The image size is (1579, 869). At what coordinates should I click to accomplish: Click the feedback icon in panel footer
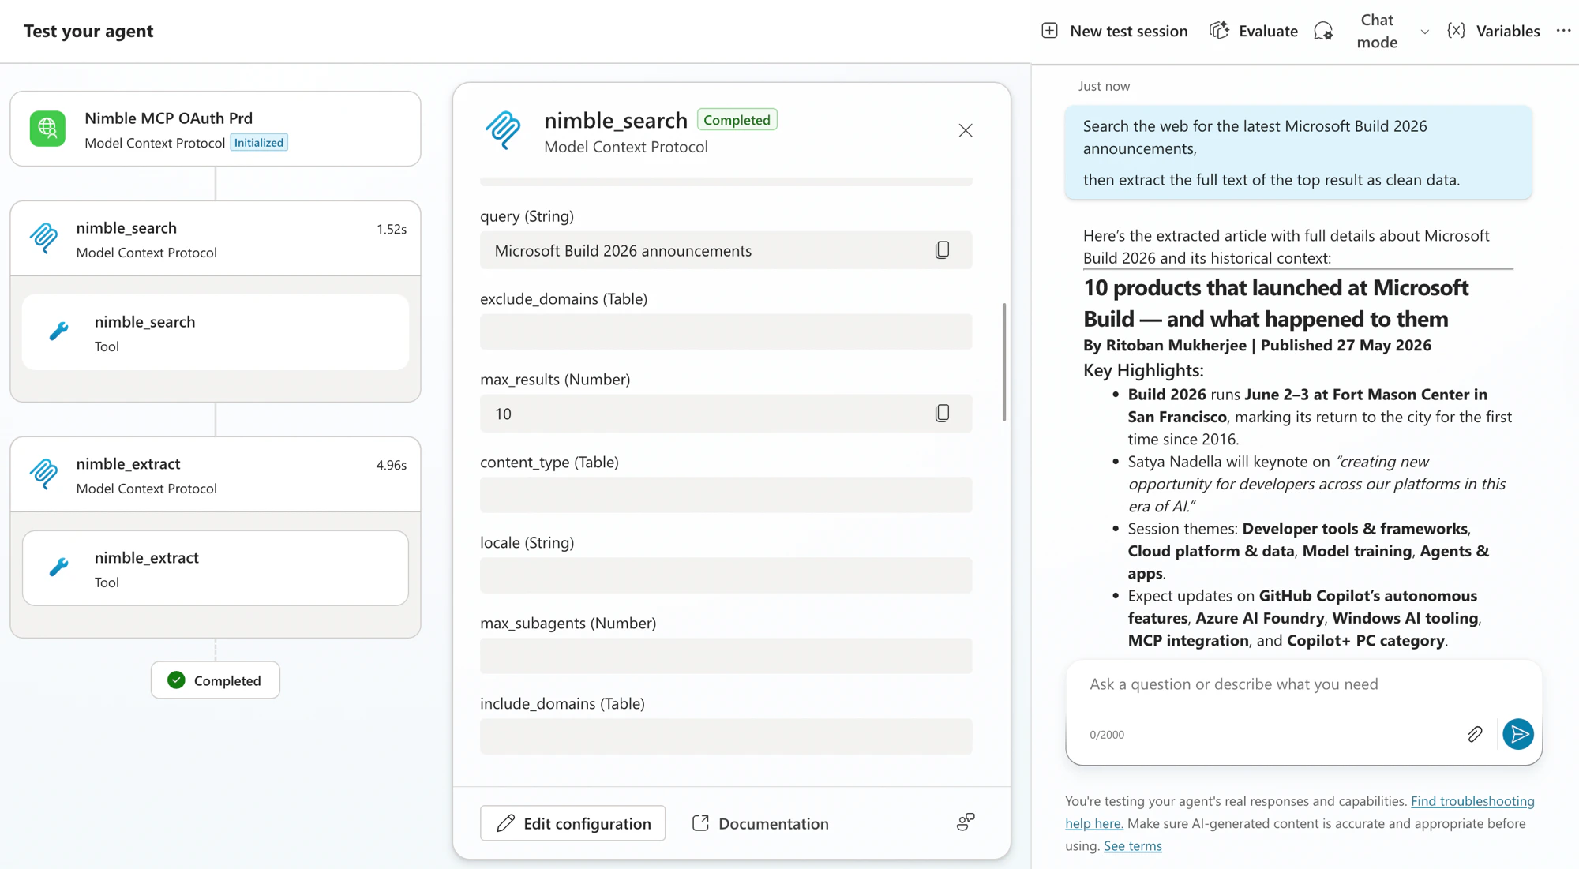click(966, 822)
